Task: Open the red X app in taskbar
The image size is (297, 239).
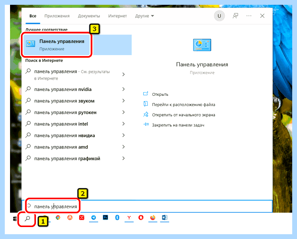Action: 81,217
